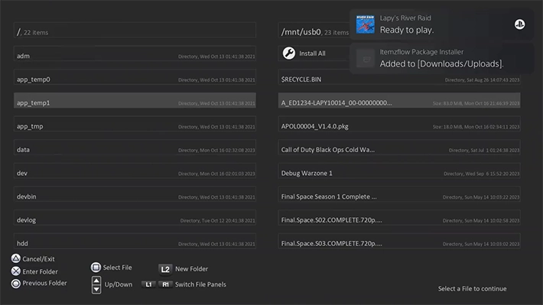This screenshot has height=305, width=543.
Task: Click the triangle Cancel/Exit icon
Action: tap(16, 258)
